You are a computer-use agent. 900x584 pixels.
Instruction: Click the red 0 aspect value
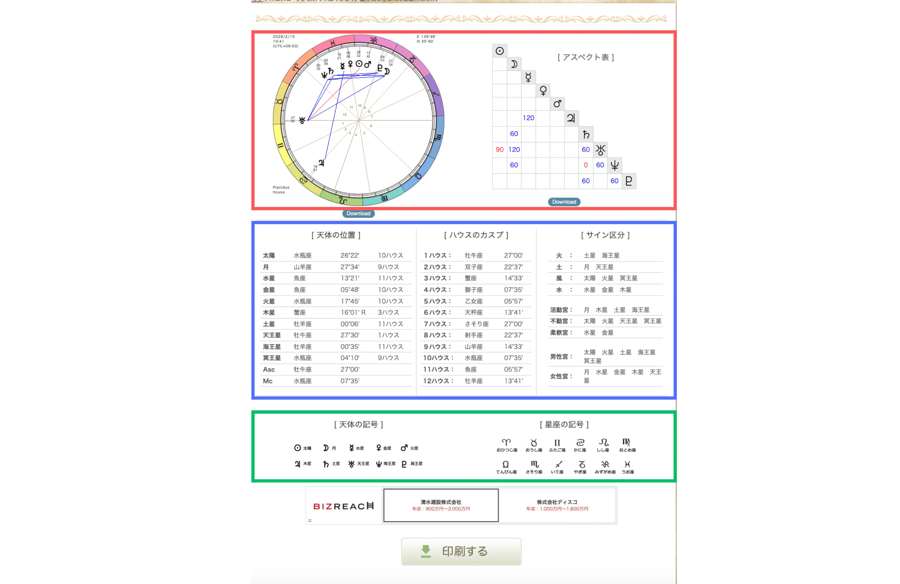[586, 165]
